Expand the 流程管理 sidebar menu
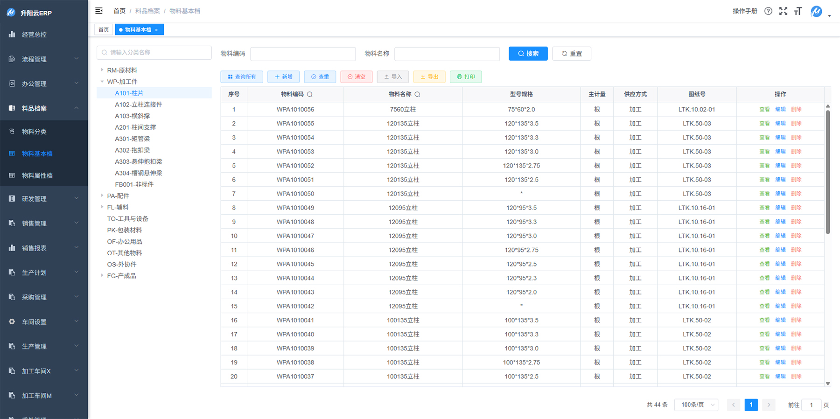Screen dimensions: 840x419 (x=44, y=59)
